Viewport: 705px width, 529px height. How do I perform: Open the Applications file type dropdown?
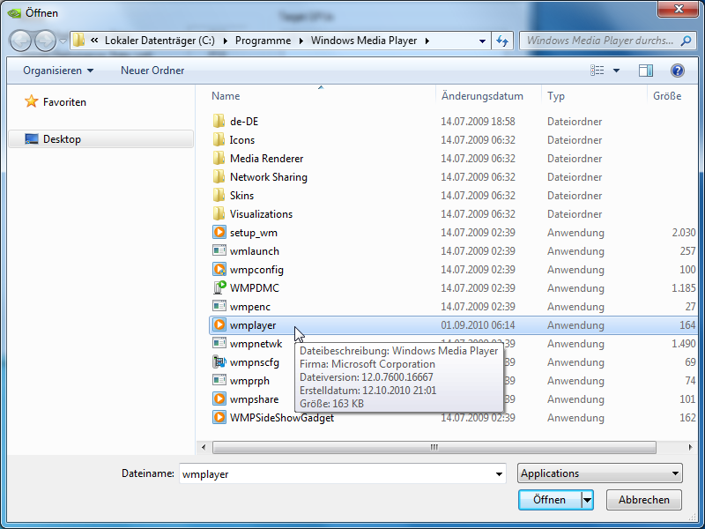(600, 473)
